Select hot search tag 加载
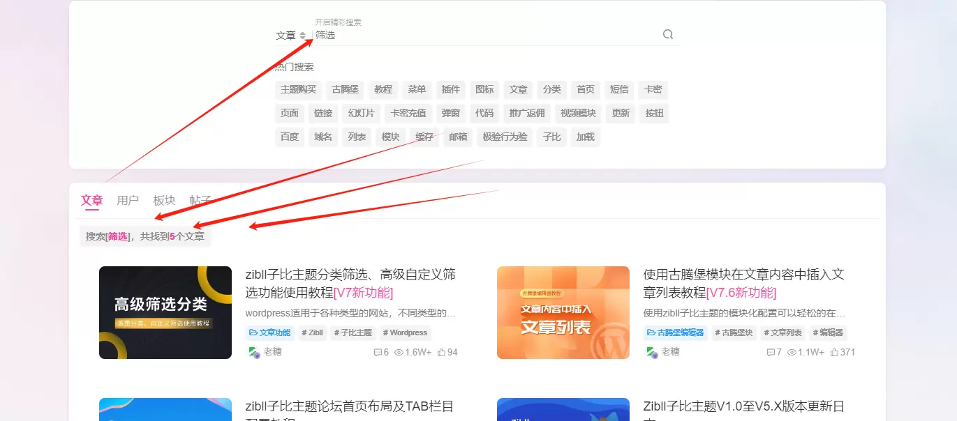Image resolution: width=957 pixels, height=421 pixels. [586, 137]
